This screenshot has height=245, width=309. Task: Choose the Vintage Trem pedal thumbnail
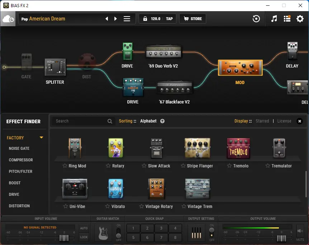pyautogui.click(x=198, y=189)
